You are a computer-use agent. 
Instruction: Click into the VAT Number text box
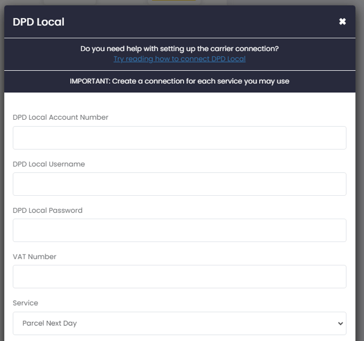(x=179, y=276)
